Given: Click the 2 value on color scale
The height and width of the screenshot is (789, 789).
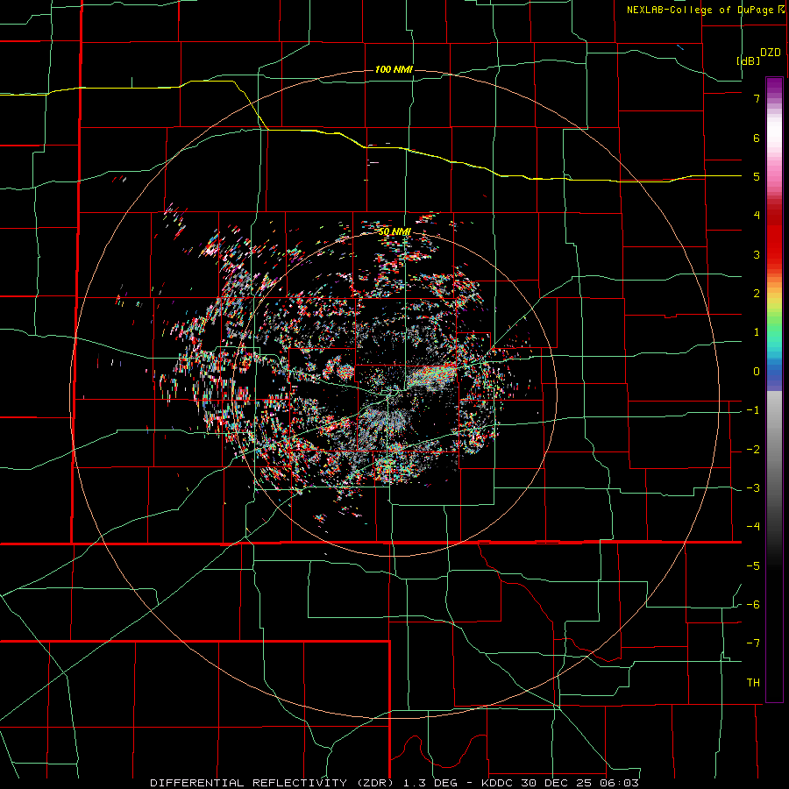Looking at the screenshot, I should pos(757,294).
